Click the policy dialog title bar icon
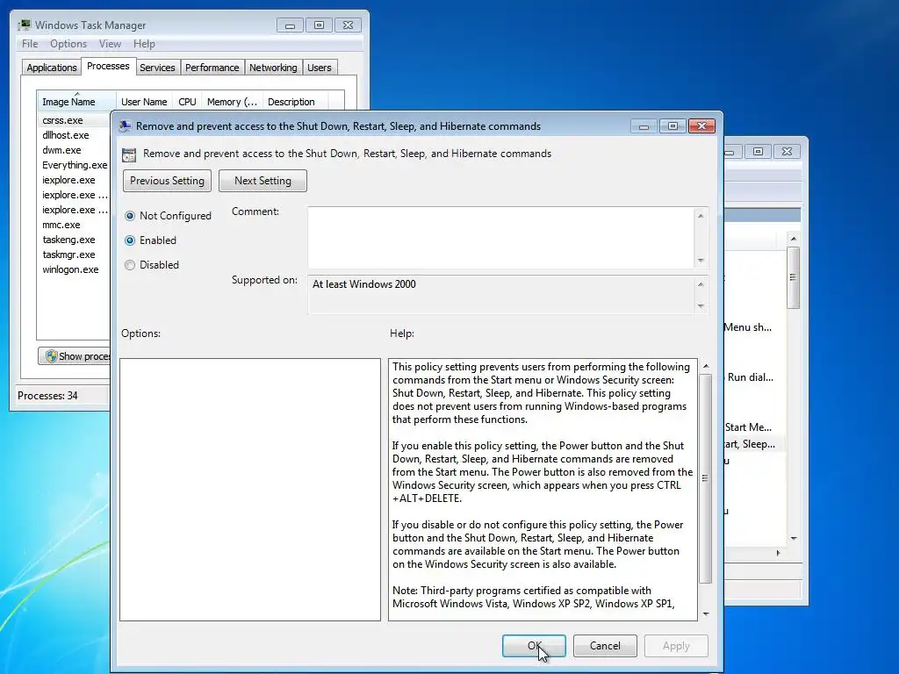The width and height of the screenshot is (899, 674). [x=125, y=126]
